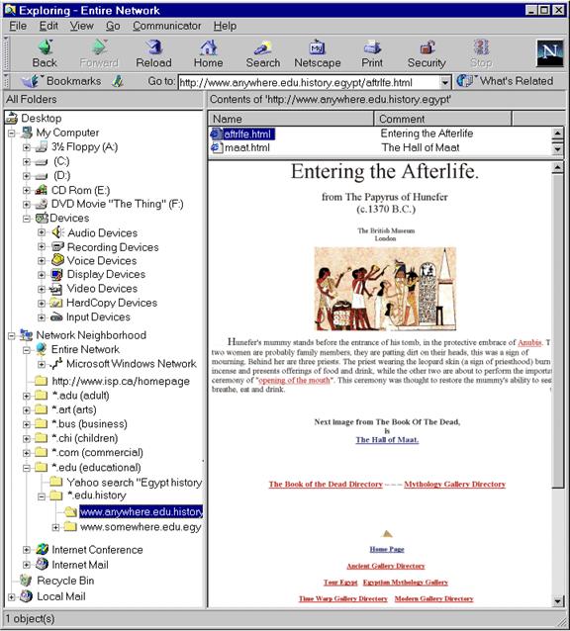This screenshot has height=631, width=570.
Task: Open The Hall of Maat link
Action: pos(387,439)
